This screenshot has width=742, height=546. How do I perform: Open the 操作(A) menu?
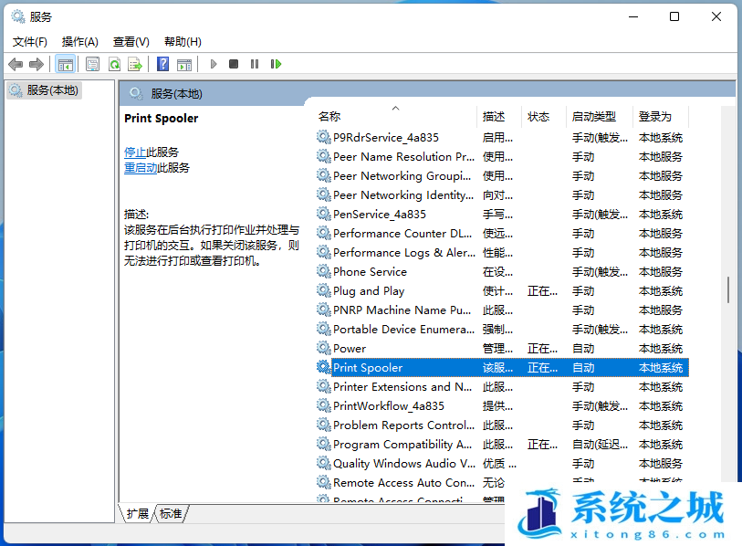point(79,41)
